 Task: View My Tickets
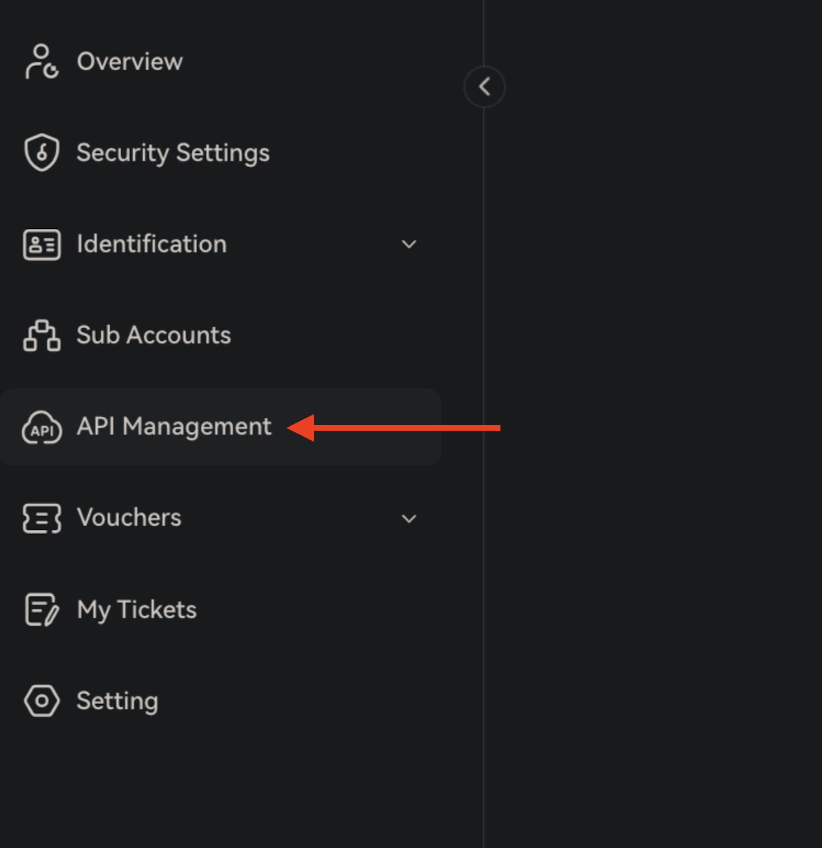point(137,609)
